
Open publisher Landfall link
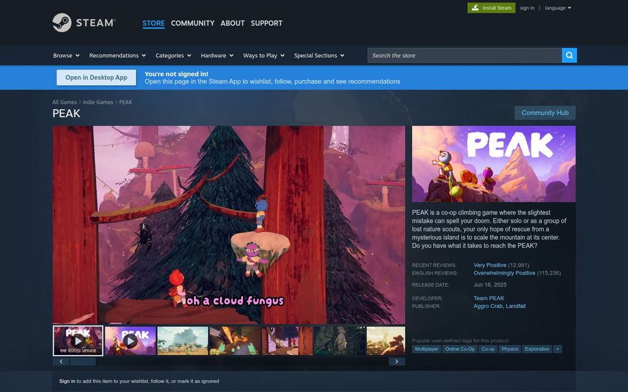pyautogui.click(x=516, y=306)
